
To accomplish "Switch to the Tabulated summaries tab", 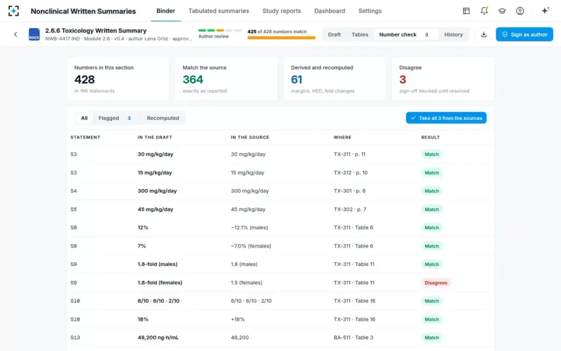I will click(x=219, y=11).
